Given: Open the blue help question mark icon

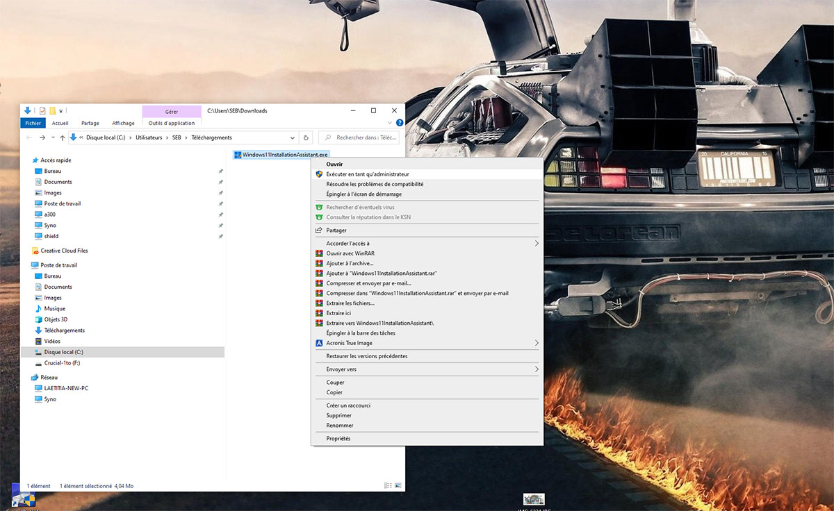Looking at the screenshot, I should pyautogui.click(x=399, y=123).
